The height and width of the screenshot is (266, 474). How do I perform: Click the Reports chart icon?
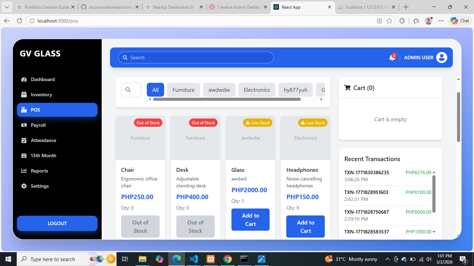tap(24, 171)
